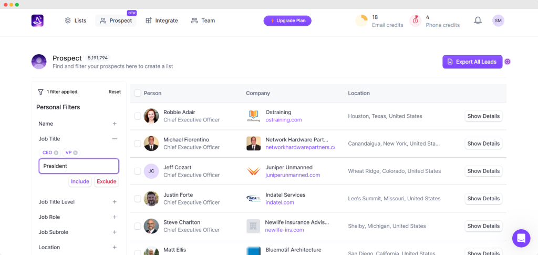The height and width of the screenshot is (255, 538).
Task: Check the select-all Person checkbox
Action: (x=138, y=93)
